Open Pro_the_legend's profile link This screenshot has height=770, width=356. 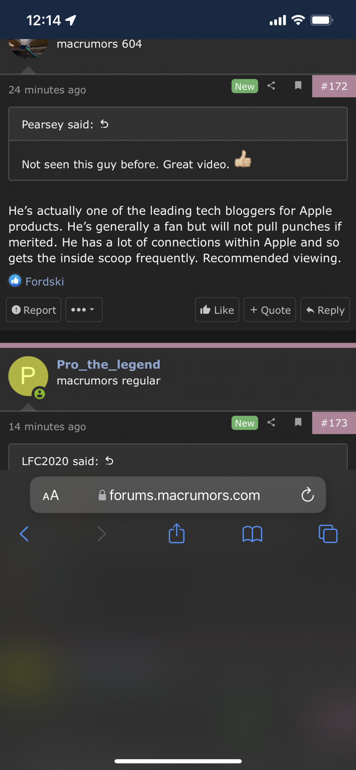click(x=109, y=364)
